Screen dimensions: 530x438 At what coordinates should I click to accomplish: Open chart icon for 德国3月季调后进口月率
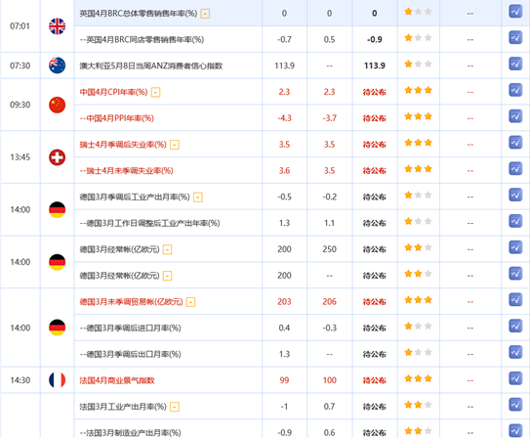515,326
